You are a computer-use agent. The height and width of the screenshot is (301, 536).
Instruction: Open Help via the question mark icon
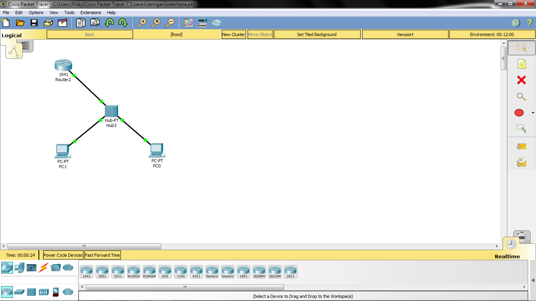(x=530, y=23)
